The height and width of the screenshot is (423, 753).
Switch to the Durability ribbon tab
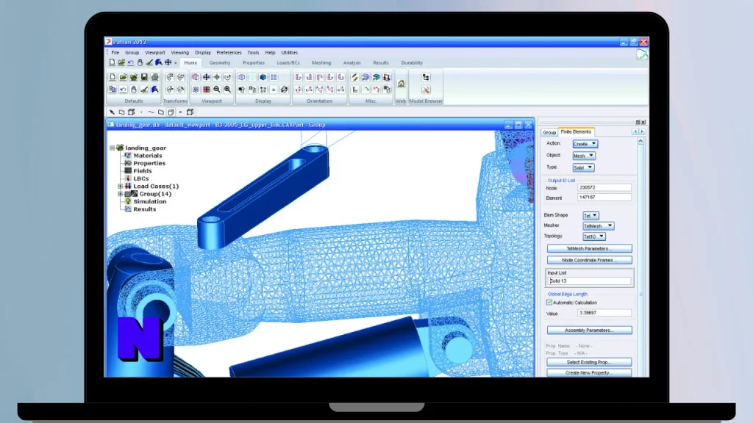click(x=412, y=63)
